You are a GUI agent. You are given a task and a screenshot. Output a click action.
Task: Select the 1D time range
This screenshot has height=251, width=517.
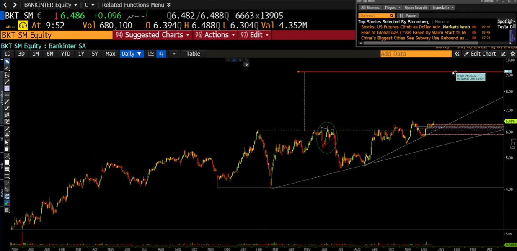[7, 54]
